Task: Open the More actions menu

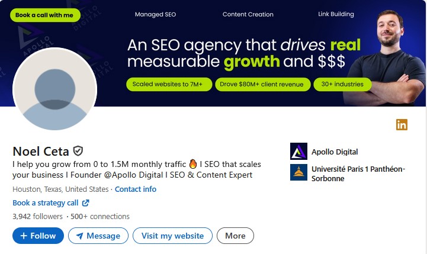Action: 235,236
